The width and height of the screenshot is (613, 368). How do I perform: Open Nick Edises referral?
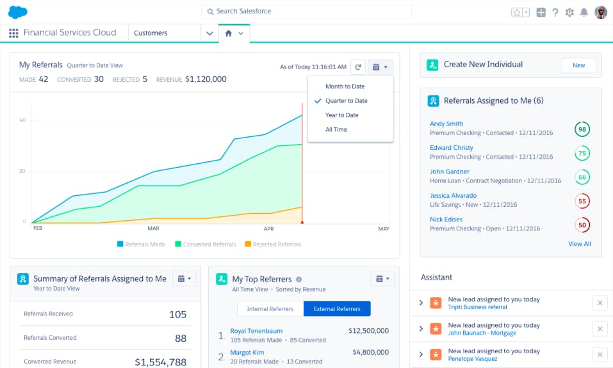point(446,220)
